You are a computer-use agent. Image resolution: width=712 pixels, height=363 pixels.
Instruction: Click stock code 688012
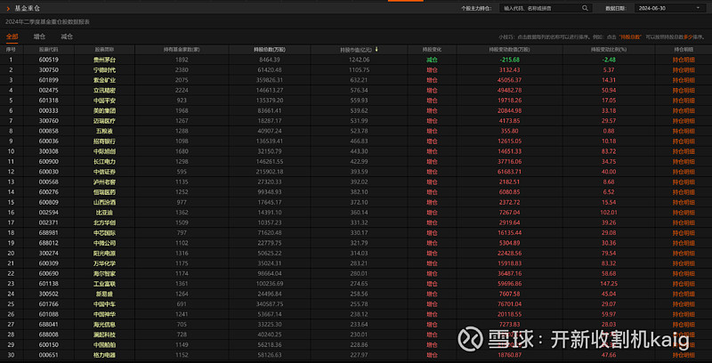(x=49, y=243)
